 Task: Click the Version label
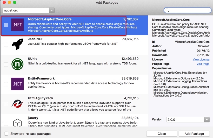(x=157, y=119)
